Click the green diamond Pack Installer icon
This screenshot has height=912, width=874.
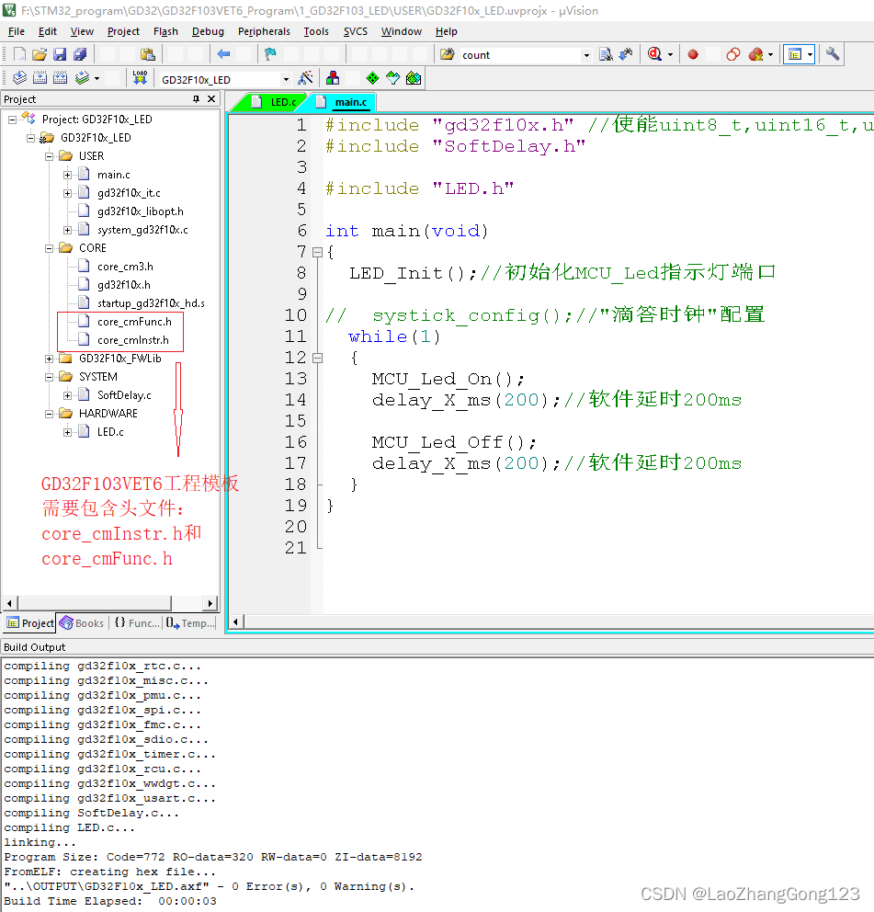pyautogui.click(x=372, y=78)
